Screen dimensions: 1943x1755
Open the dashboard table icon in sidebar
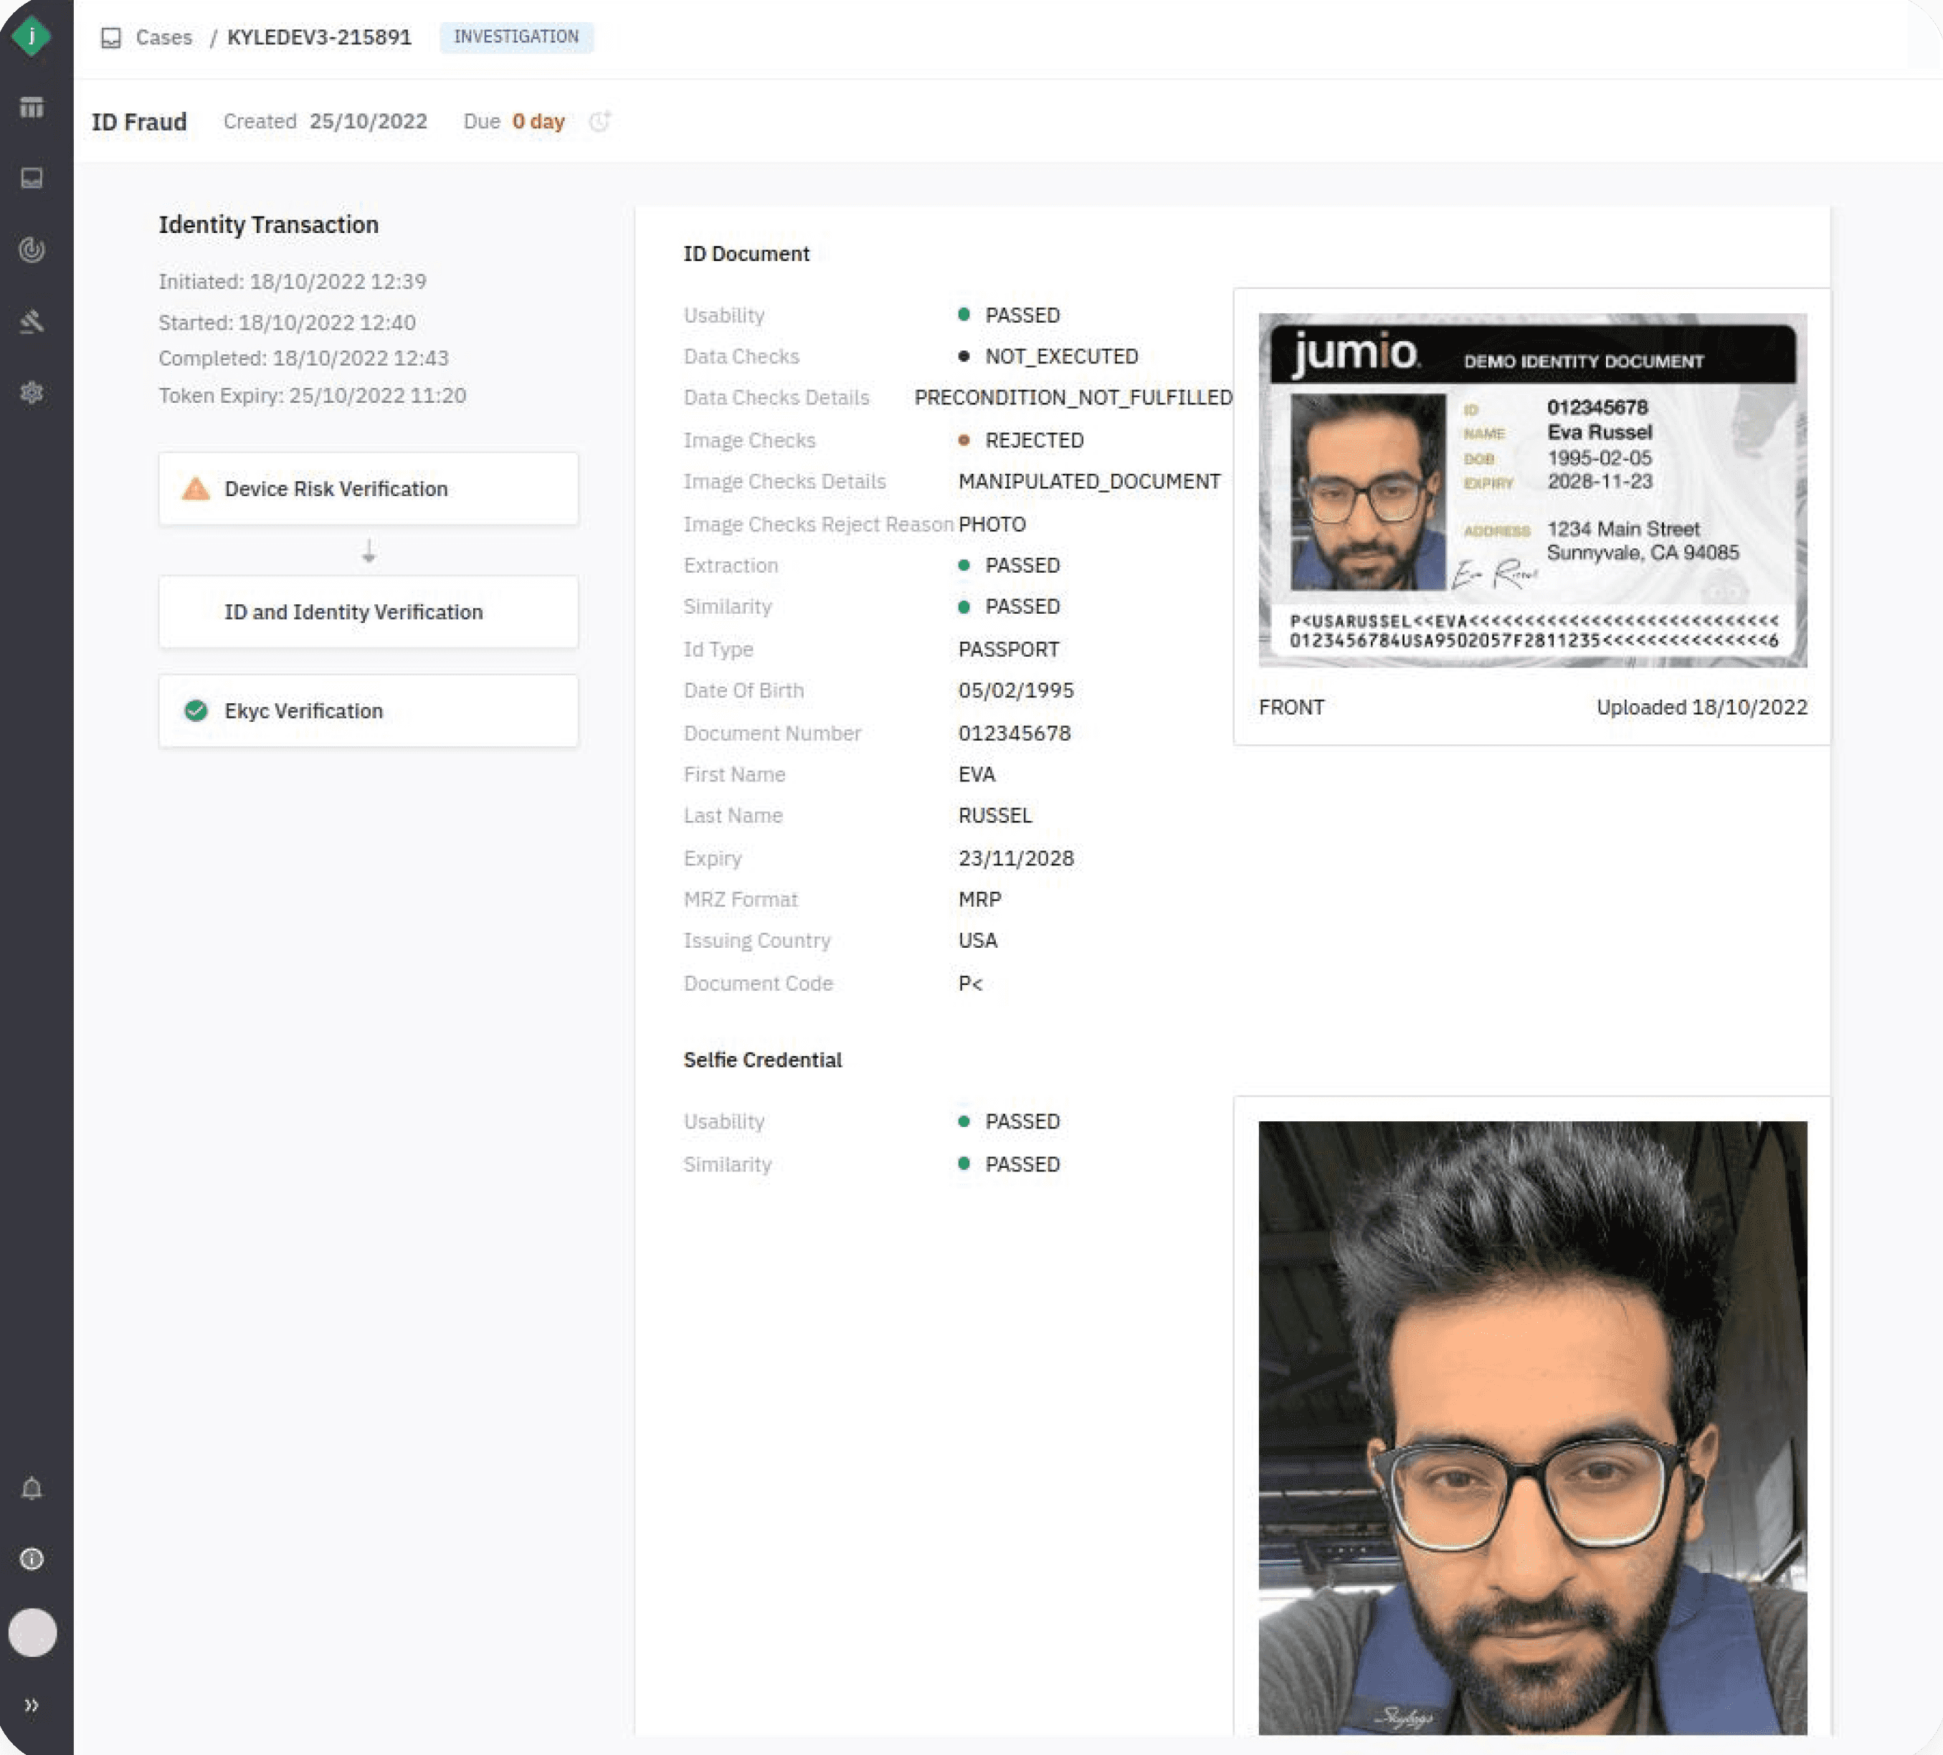(32, 107)
